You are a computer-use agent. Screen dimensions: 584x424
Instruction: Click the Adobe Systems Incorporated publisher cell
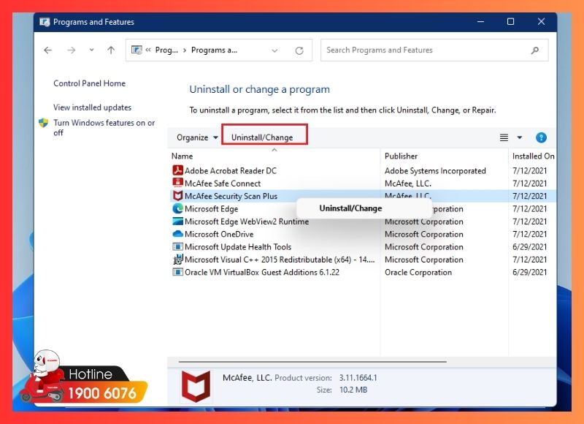435,171
